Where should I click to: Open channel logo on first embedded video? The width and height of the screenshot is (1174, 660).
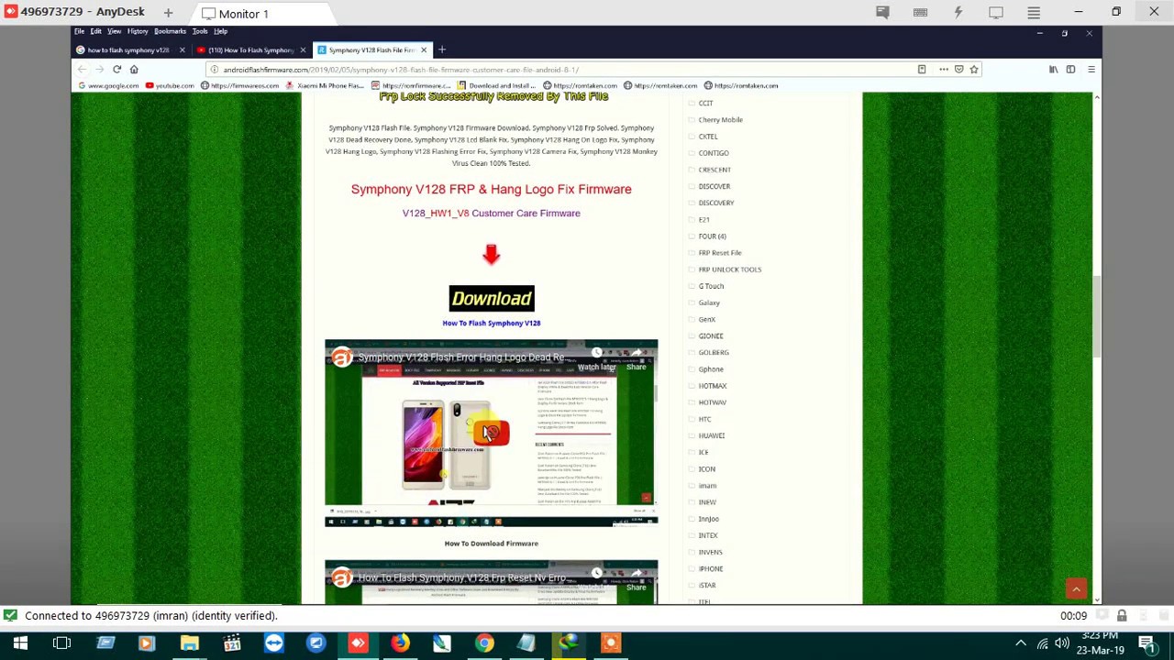click(341, 357)
